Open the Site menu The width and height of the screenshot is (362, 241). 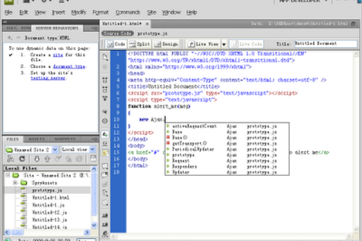point(151,12)
